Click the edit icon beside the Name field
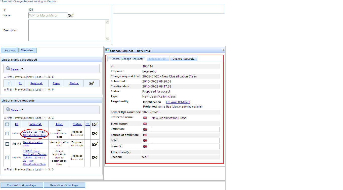 [x=71, y=16]
